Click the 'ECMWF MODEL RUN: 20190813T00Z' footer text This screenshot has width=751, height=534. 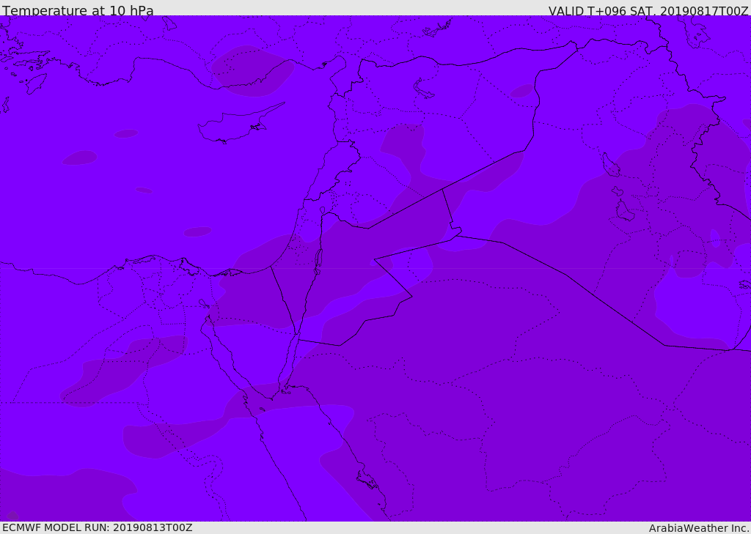(x=98, y=527)
